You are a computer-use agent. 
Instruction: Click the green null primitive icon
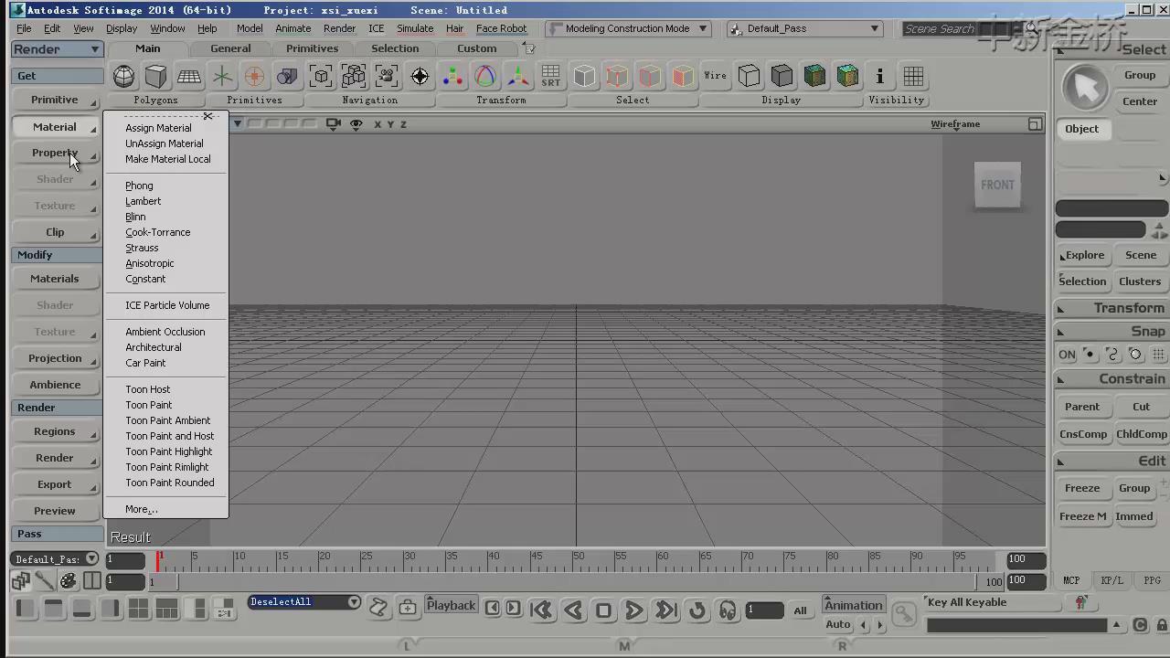(x=222, y=76)
